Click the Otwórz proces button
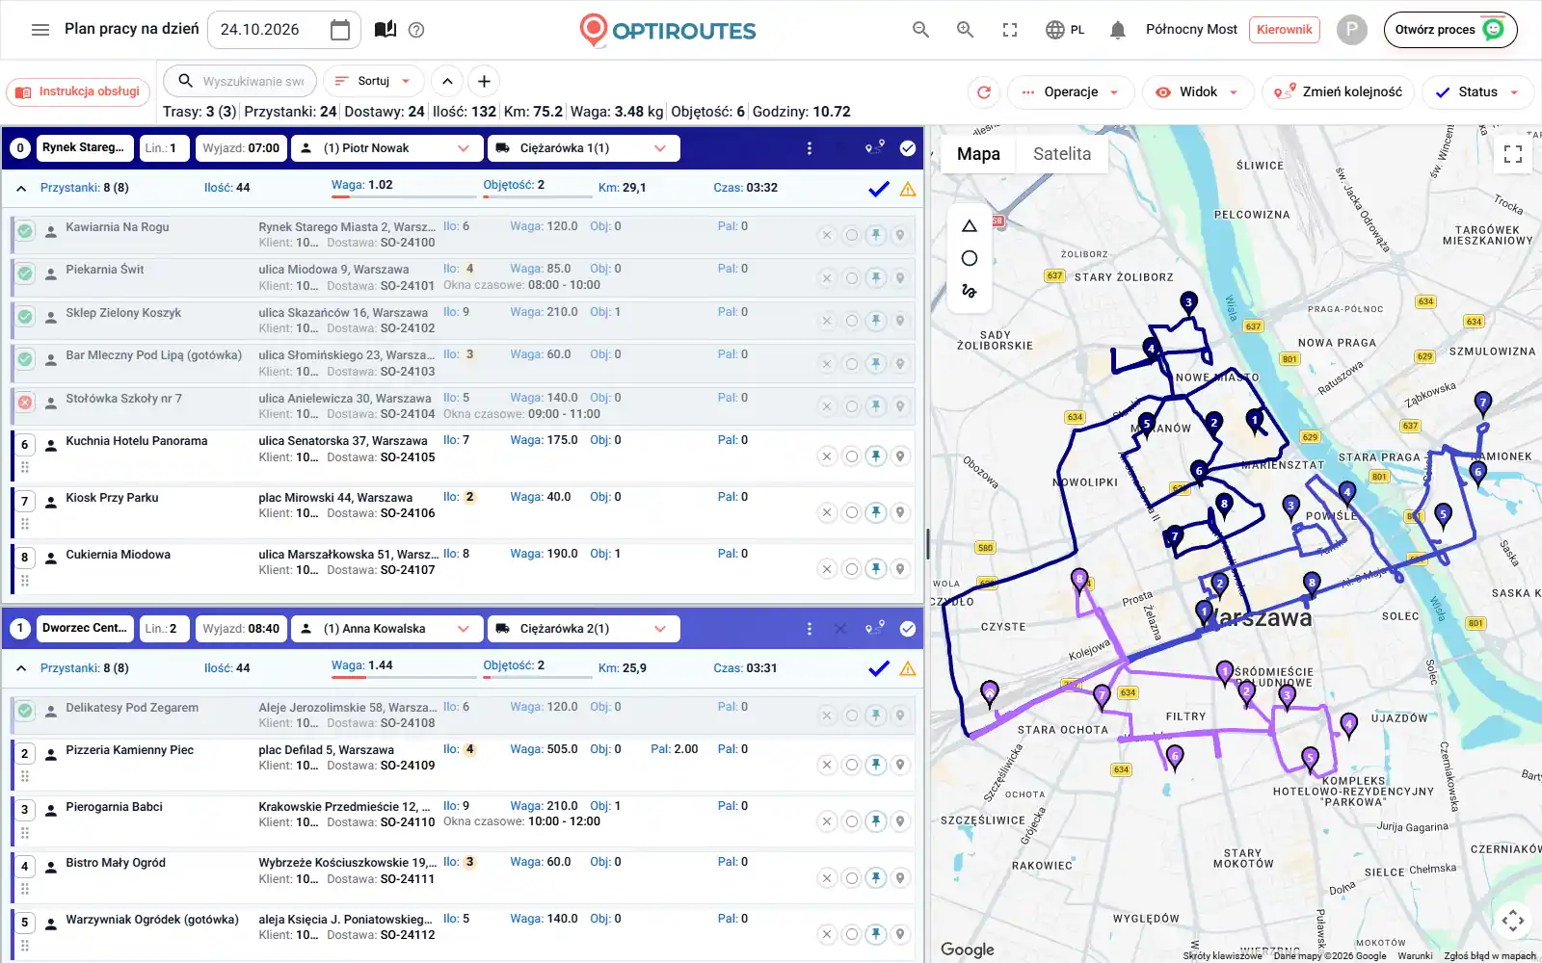 pyautogui.click(x=1450, y=30)
